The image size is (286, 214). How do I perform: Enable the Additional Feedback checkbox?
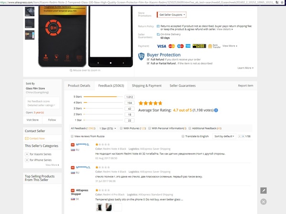pyautogui.click(x=190, y=128)
